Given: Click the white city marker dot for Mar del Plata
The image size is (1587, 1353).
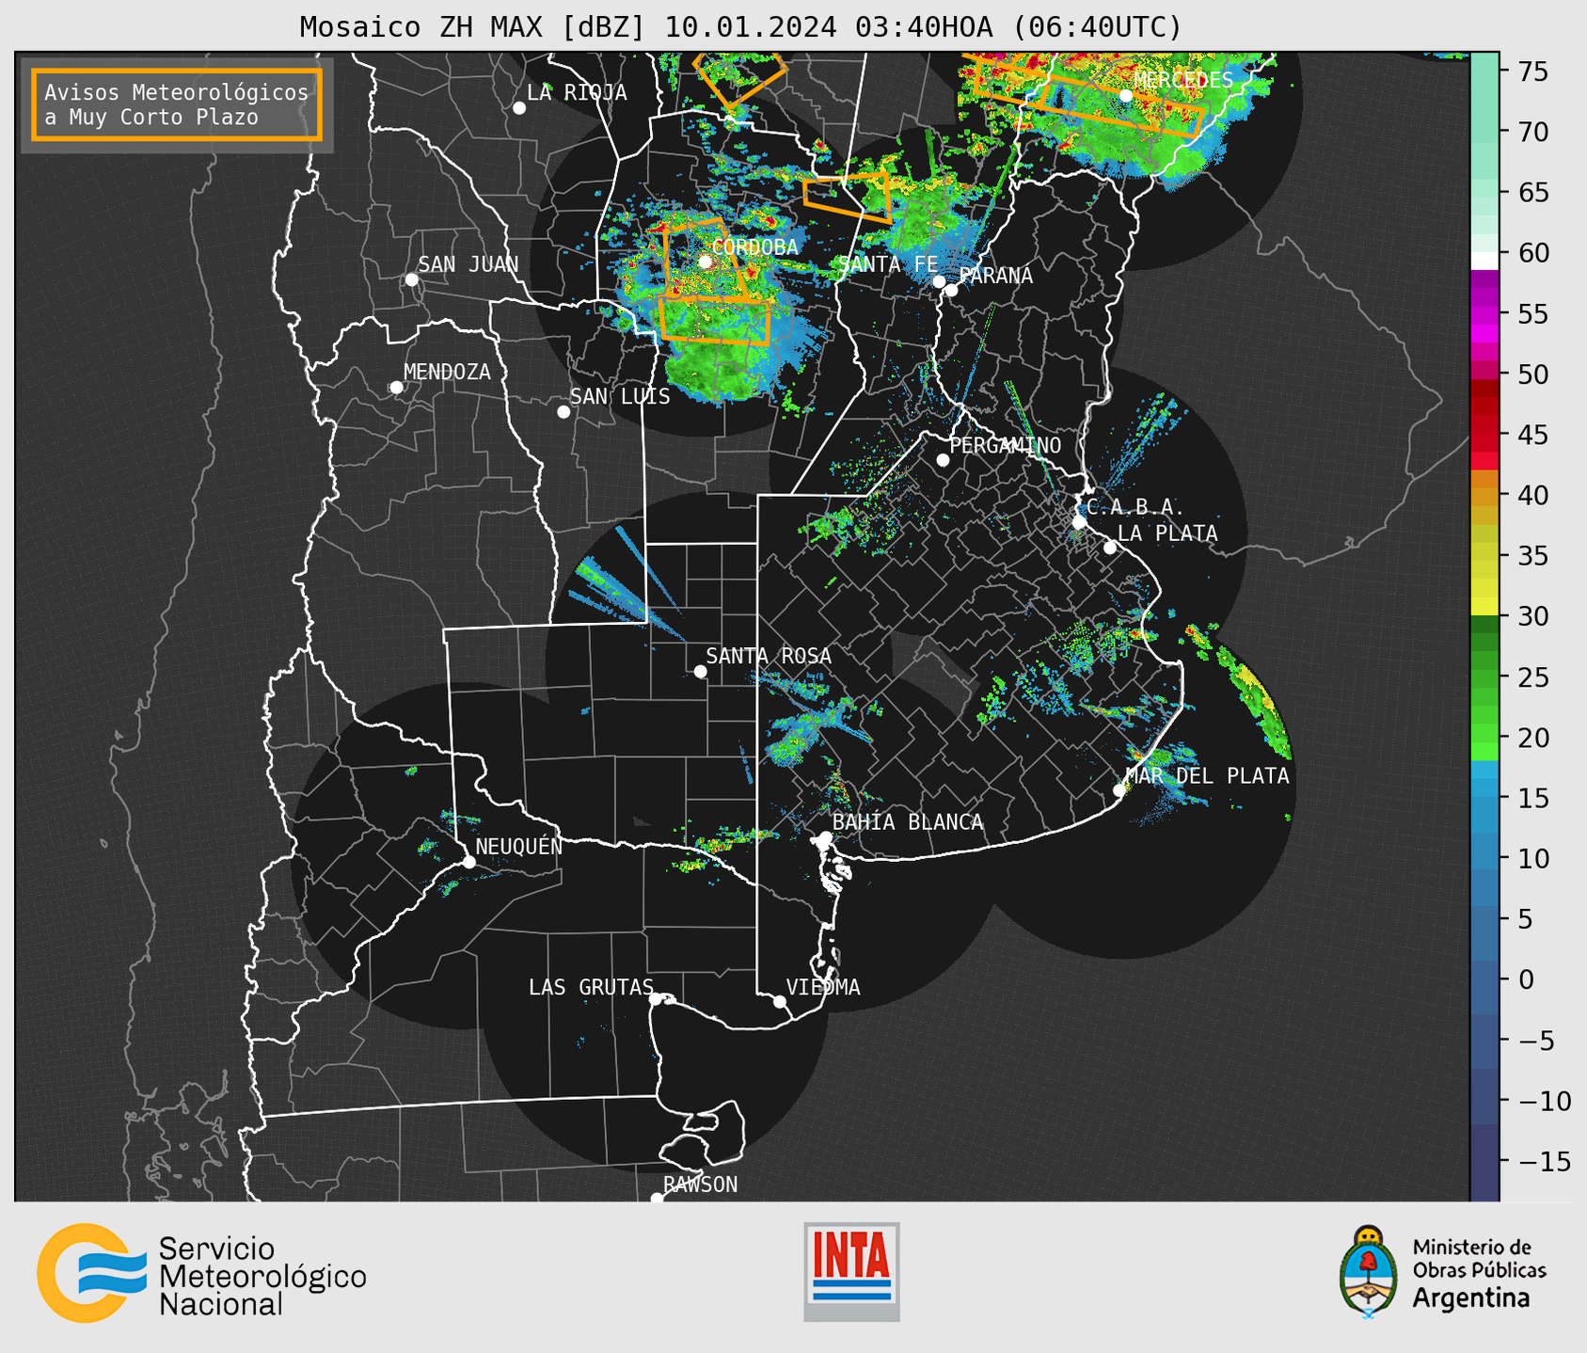Looking at the screenshot, I should click(x=1119, y=790).
